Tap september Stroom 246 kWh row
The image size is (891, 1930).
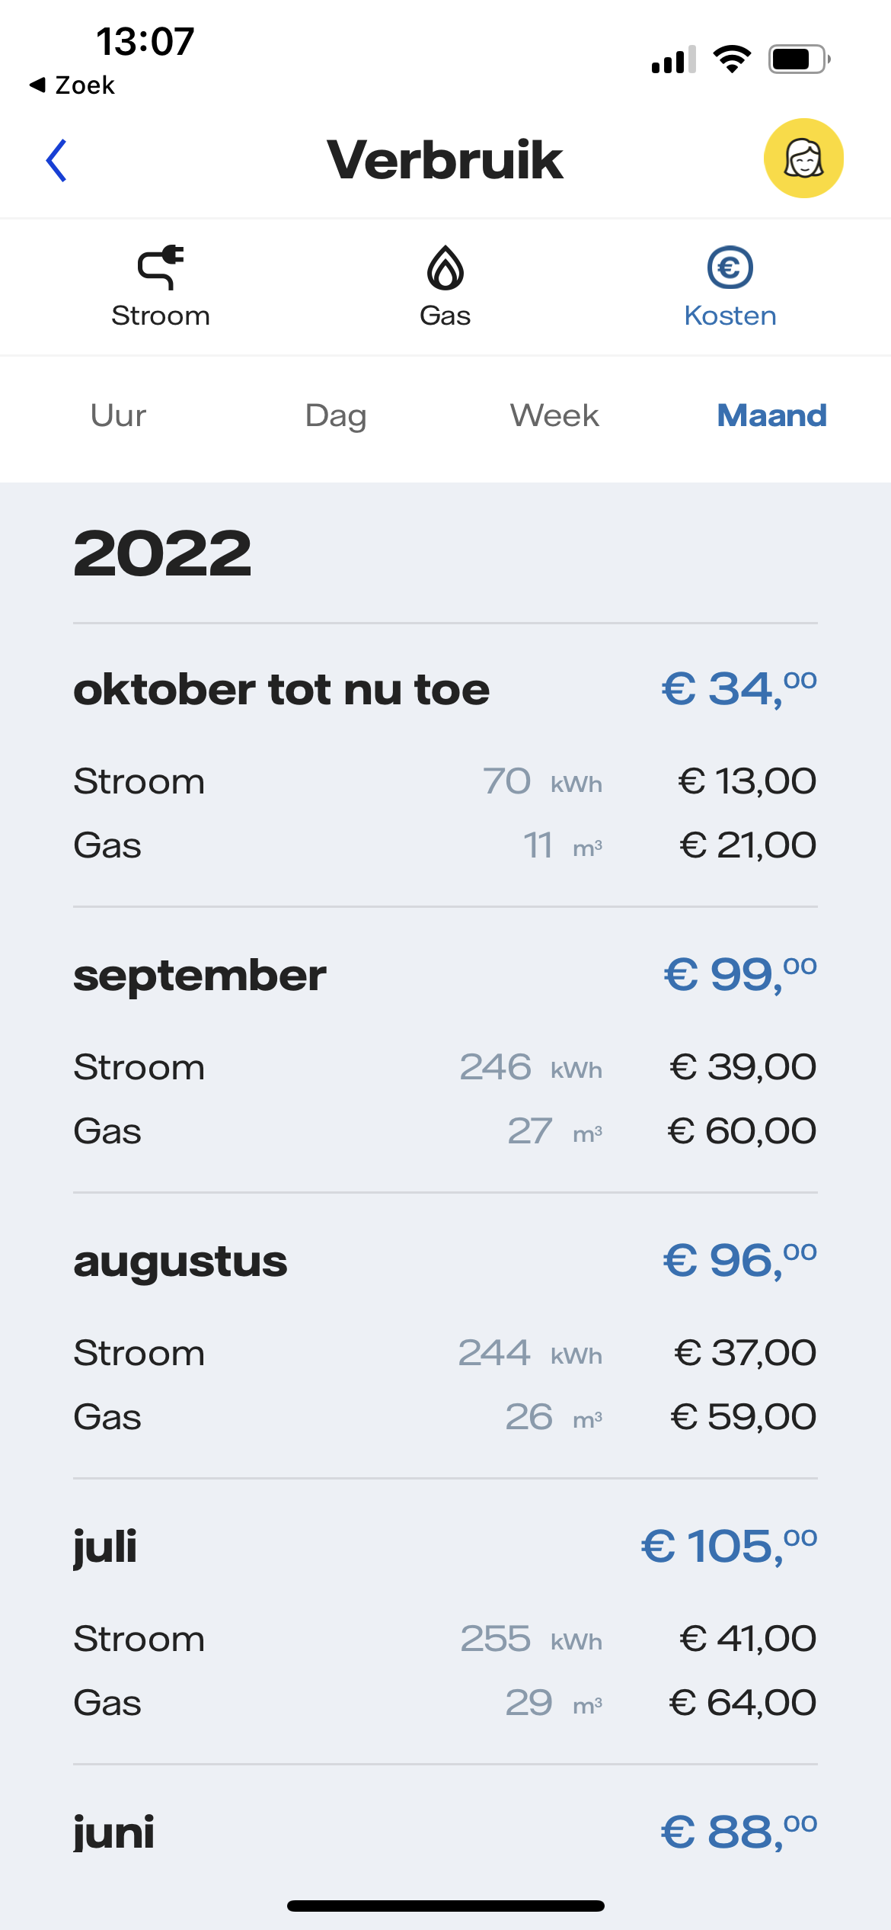tap(445, 1067)
